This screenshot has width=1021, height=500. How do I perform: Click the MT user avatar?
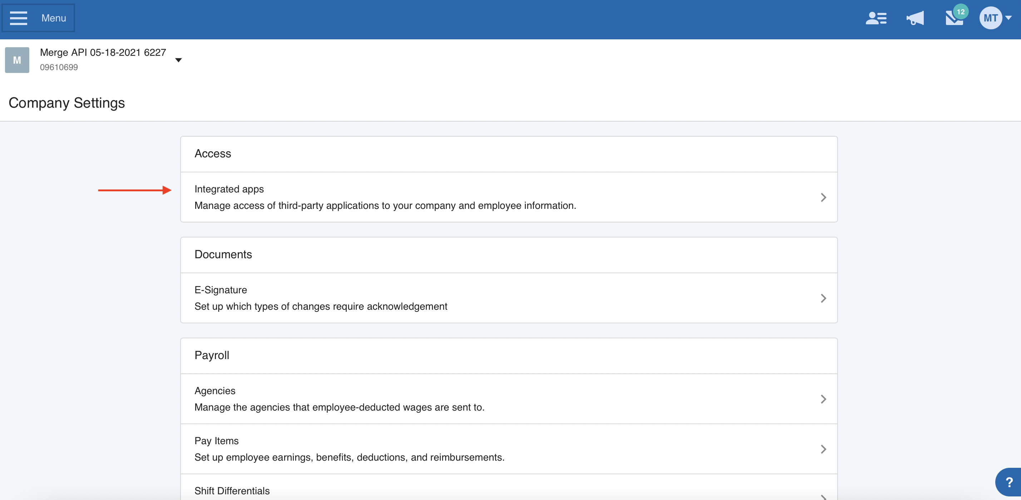click(990, 18)
